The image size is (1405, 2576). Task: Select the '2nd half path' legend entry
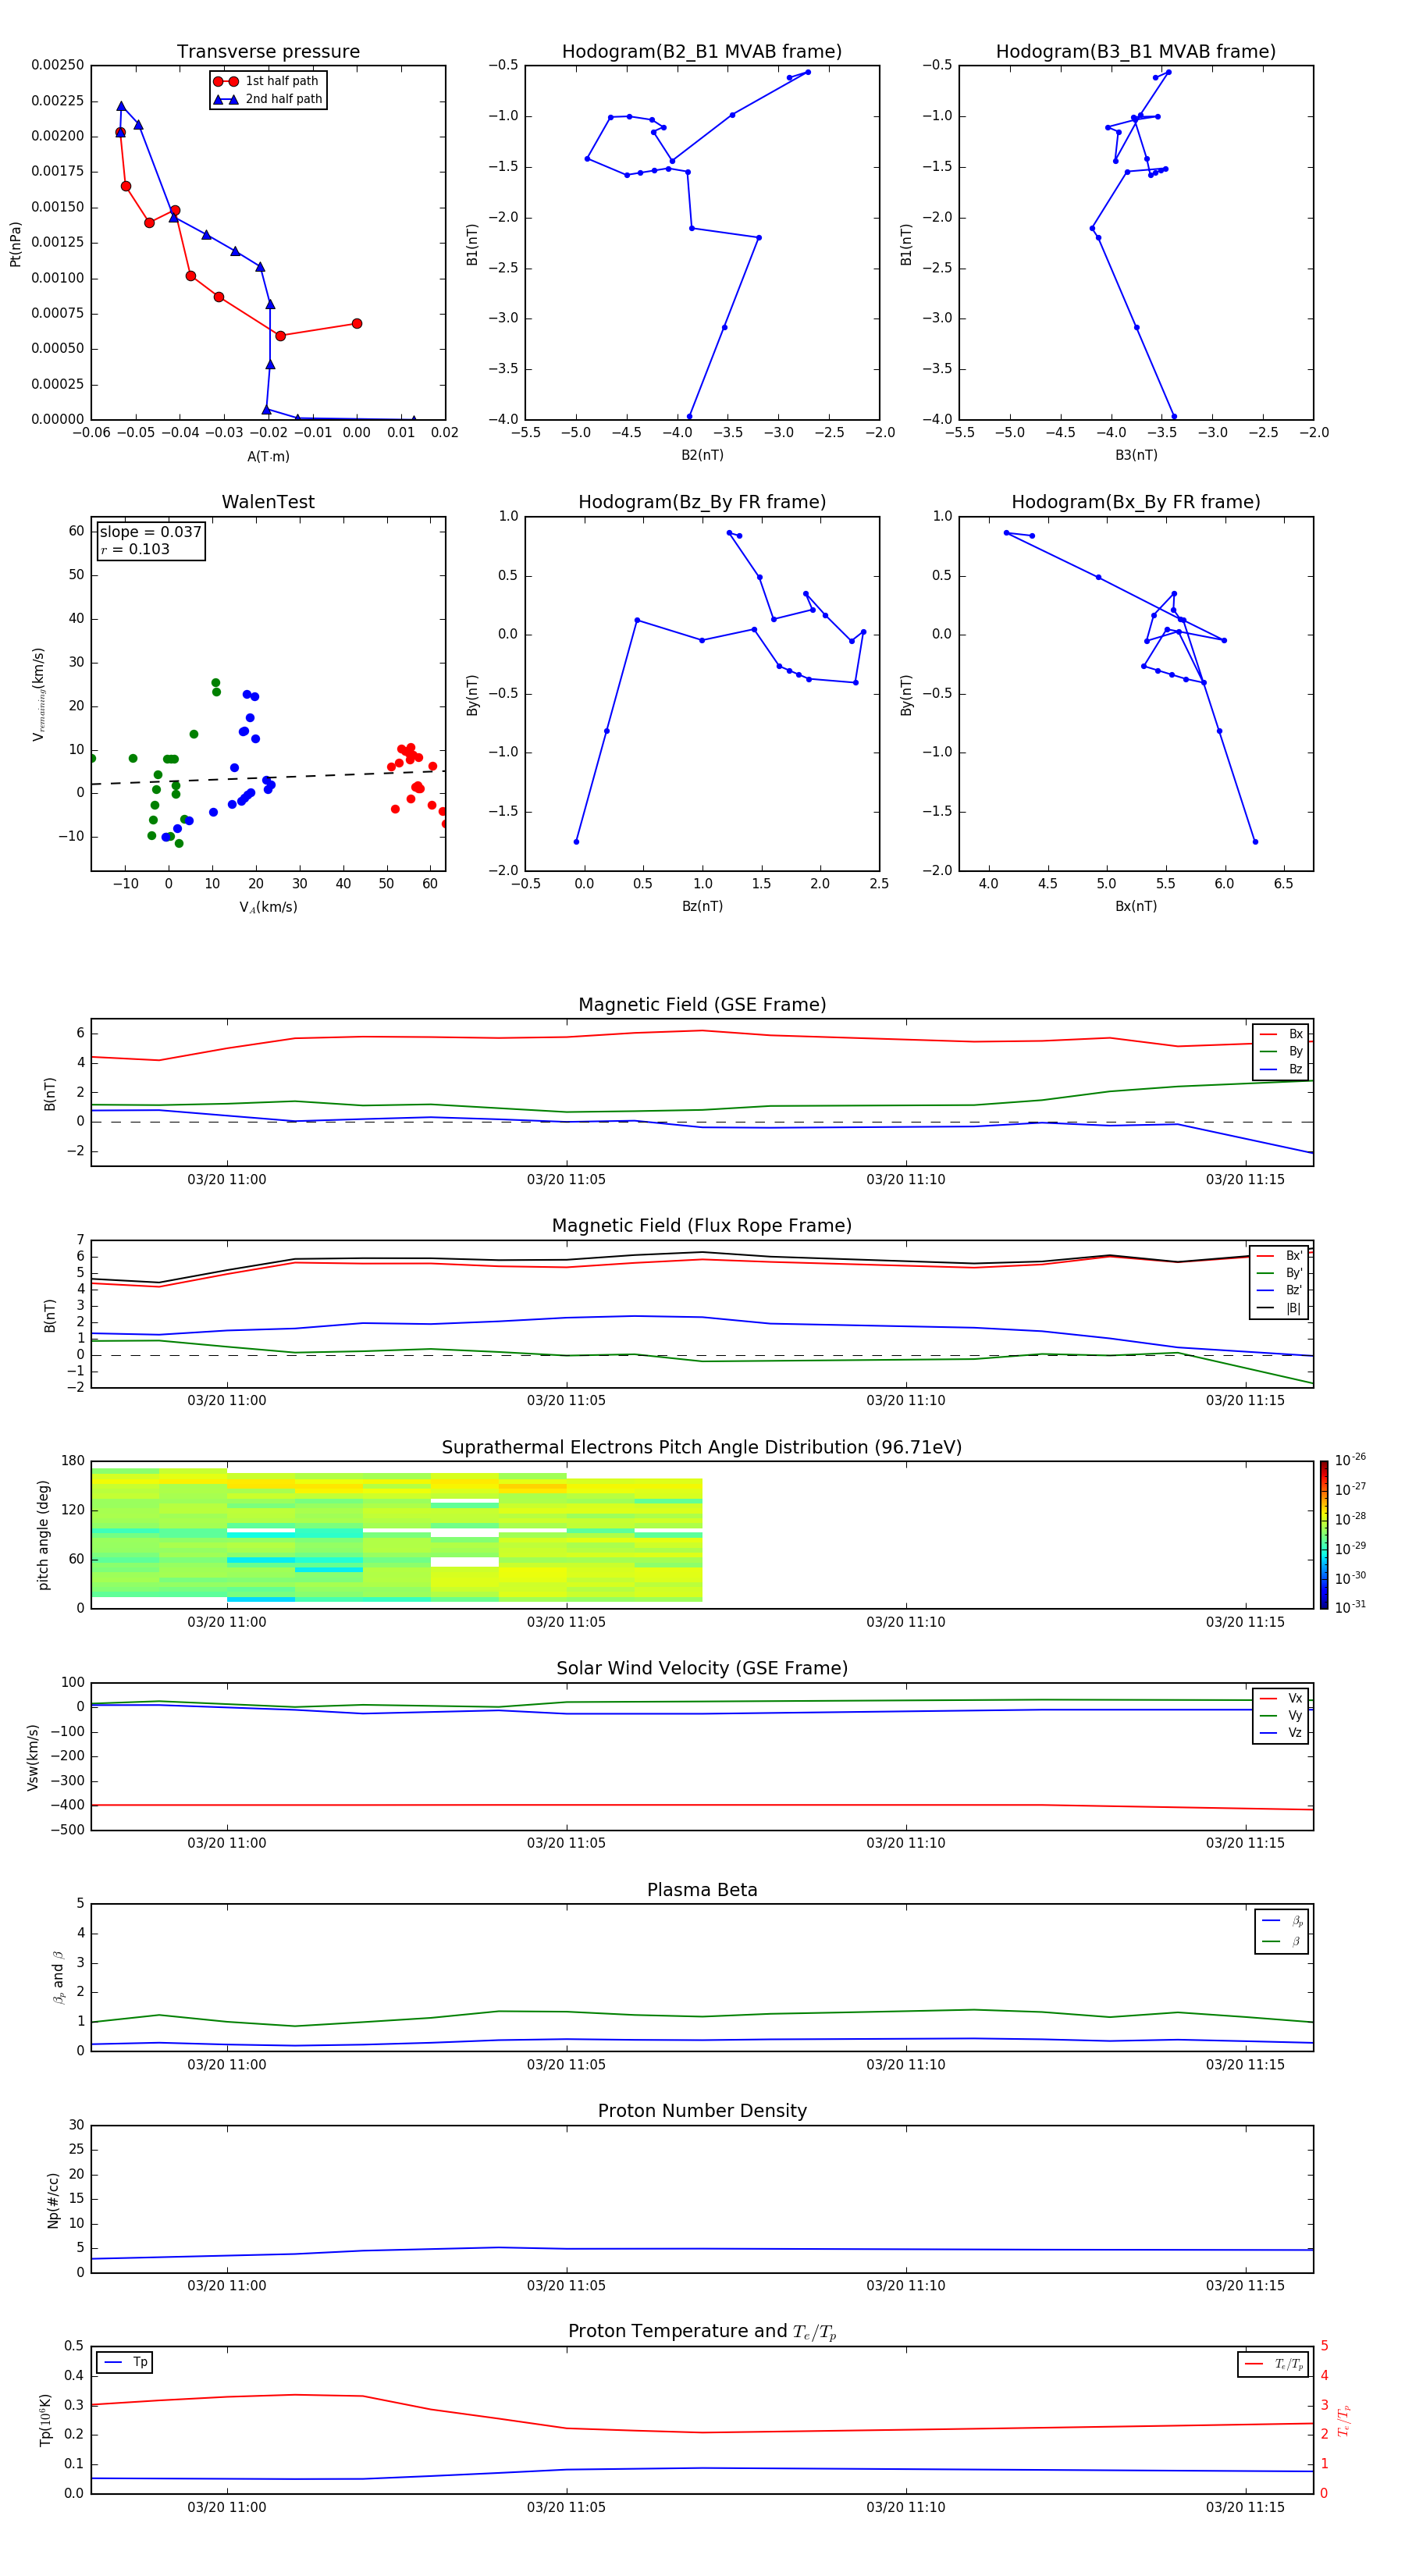268,99
